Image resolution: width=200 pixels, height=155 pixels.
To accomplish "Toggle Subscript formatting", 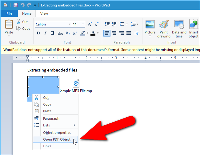I will click(x=68, y=33).
